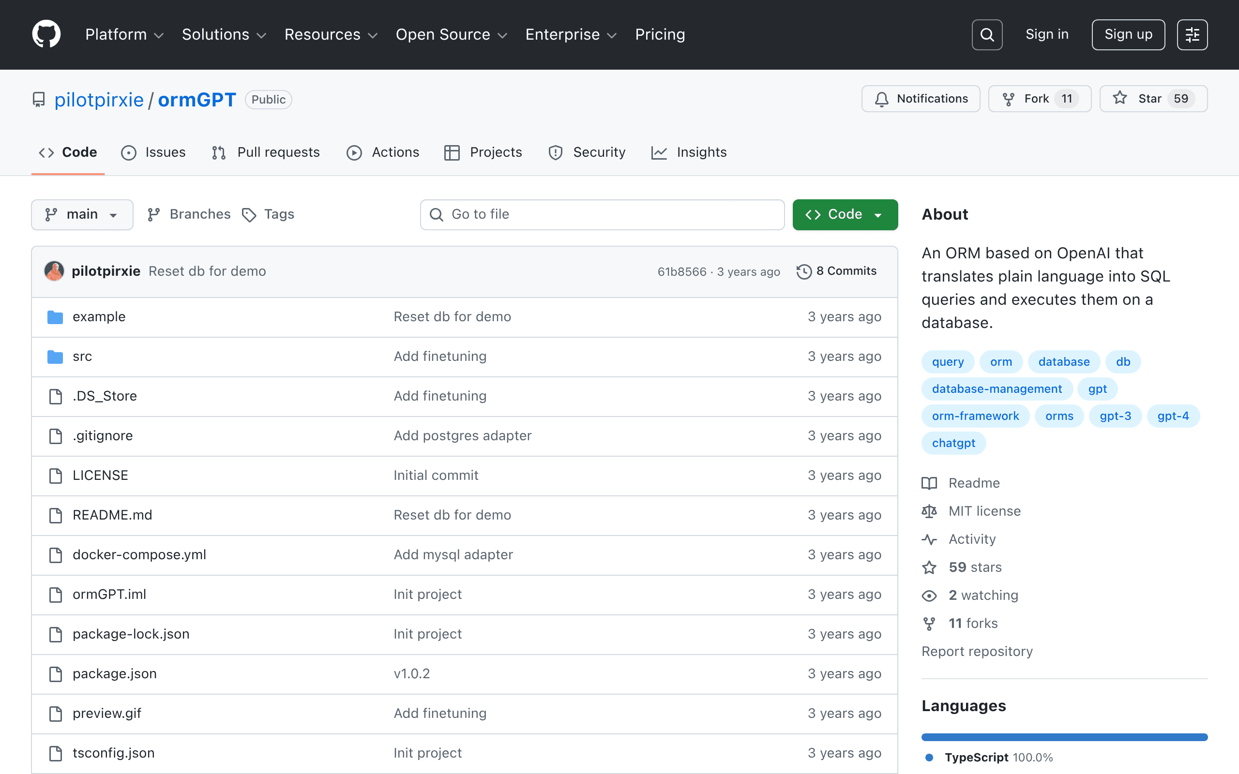Click the orm-framework topic tag
Screen dimensions: 1239x774
975,416
